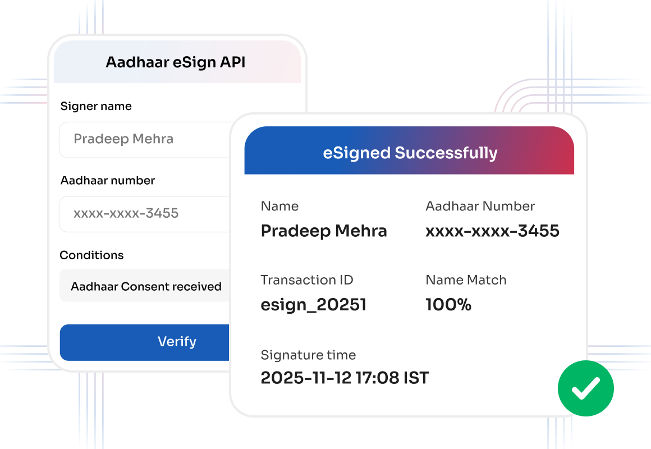Focus the Aadhaar number input field
651x449 pixels.
click(x=144, y=214)
